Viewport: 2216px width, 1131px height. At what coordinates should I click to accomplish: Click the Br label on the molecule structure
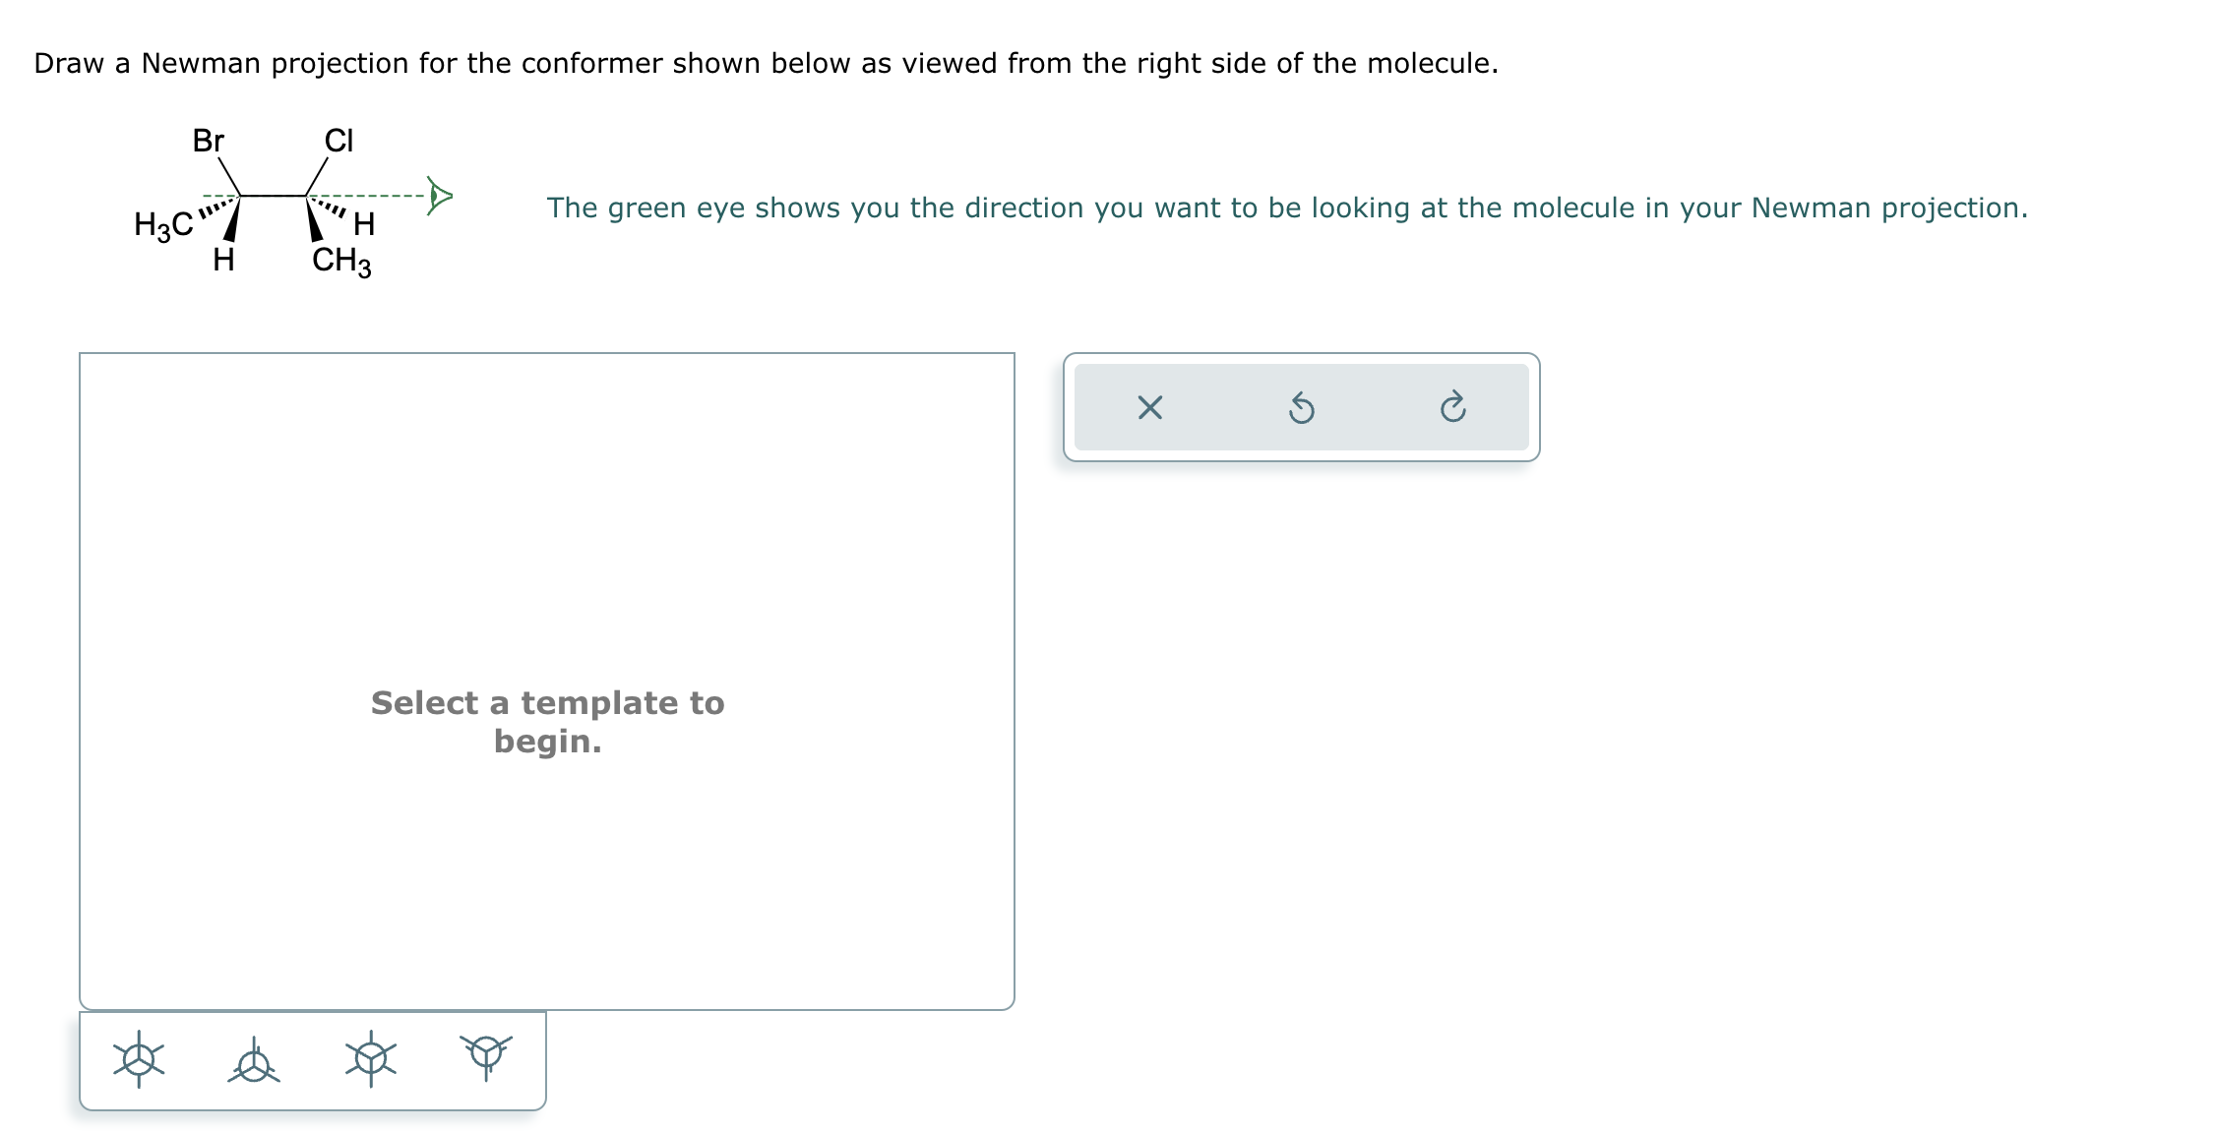[207, 141]
